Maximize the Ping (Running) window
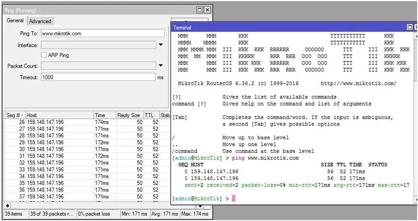 click(200, 10)
